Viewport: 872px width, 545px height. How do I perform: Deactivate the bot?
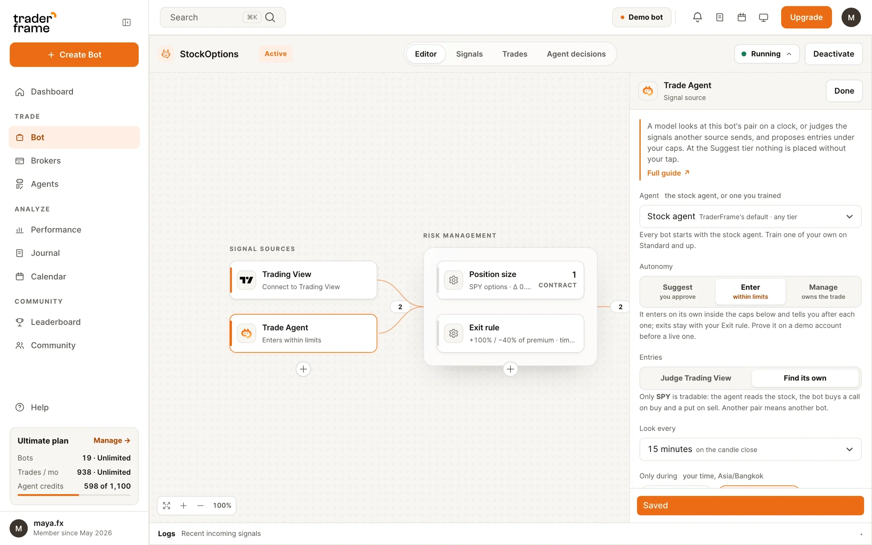coord(833,54)
